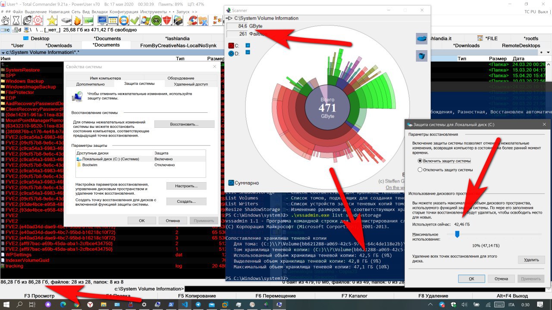Expand the C: drive plus button in Scanner
The width and height of the screenshot is (552, 310).
click(x=248, y=45)
